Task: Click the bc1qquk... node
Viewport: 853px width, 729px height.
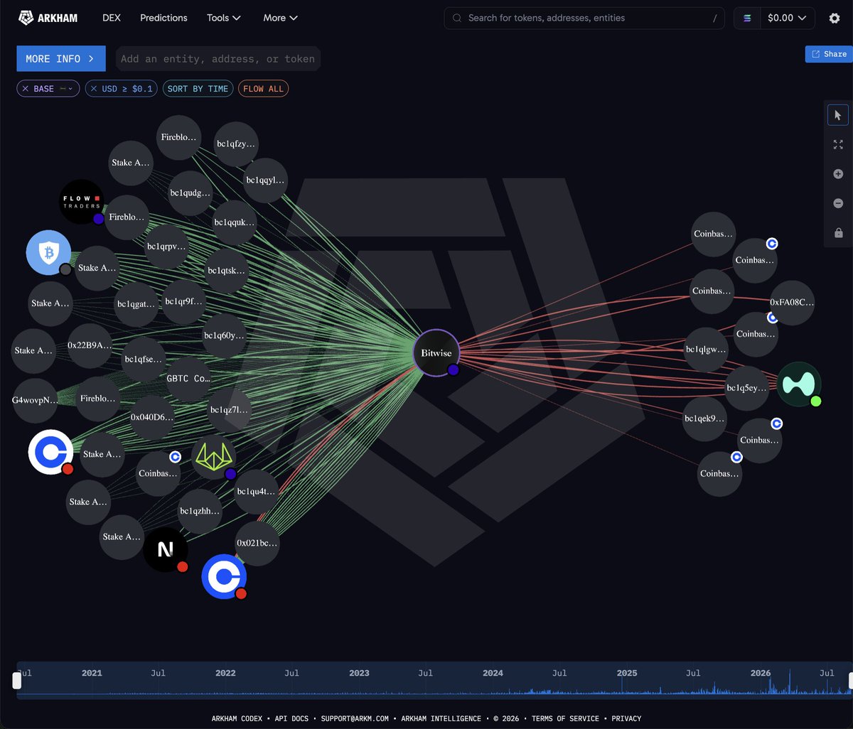Action: [235, 222]
